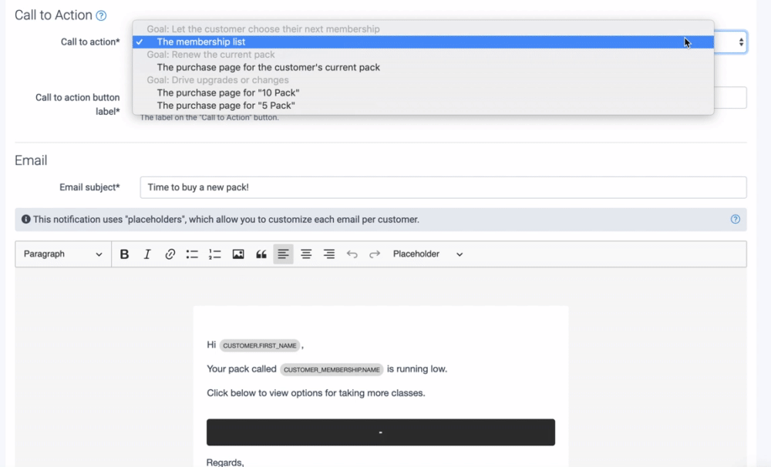Choose the purchase page for "10 Pack"

[x=228, y=92]
